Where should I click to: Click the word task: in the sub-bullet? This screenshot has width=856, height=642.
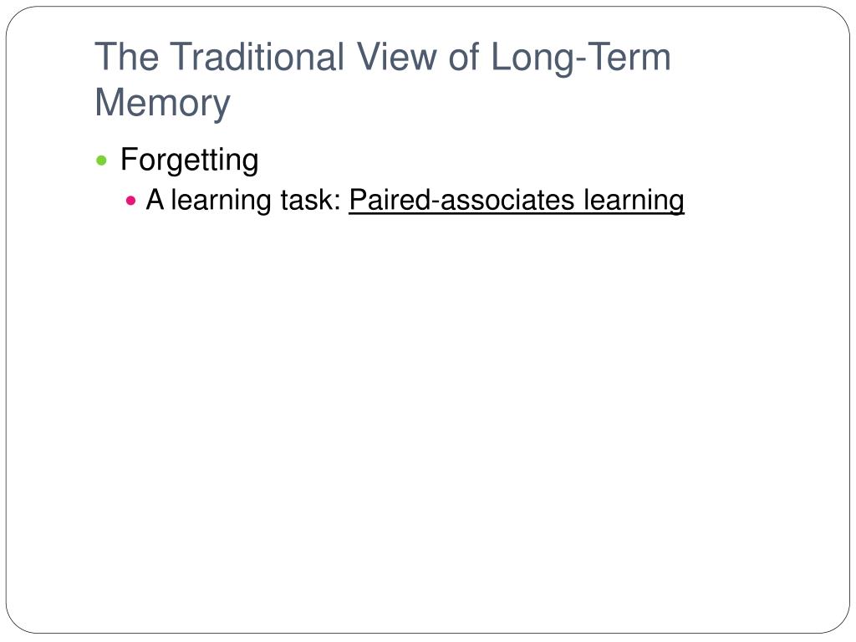tap(311, 200)
